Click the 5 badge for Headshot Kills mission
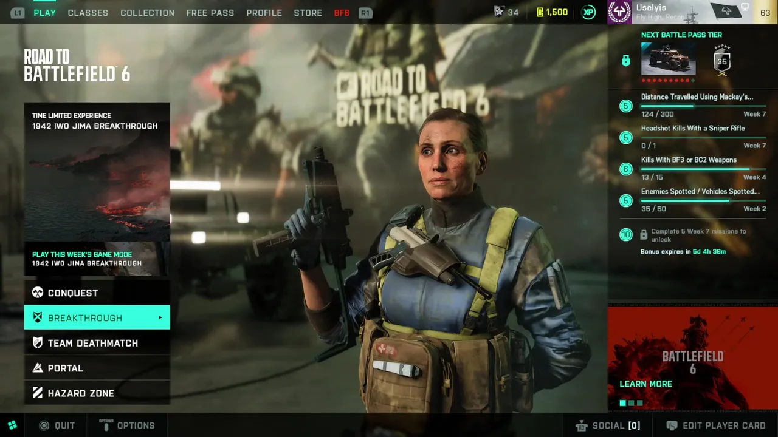The width and height of the screenshot is (778, 437). pos(625,138)
